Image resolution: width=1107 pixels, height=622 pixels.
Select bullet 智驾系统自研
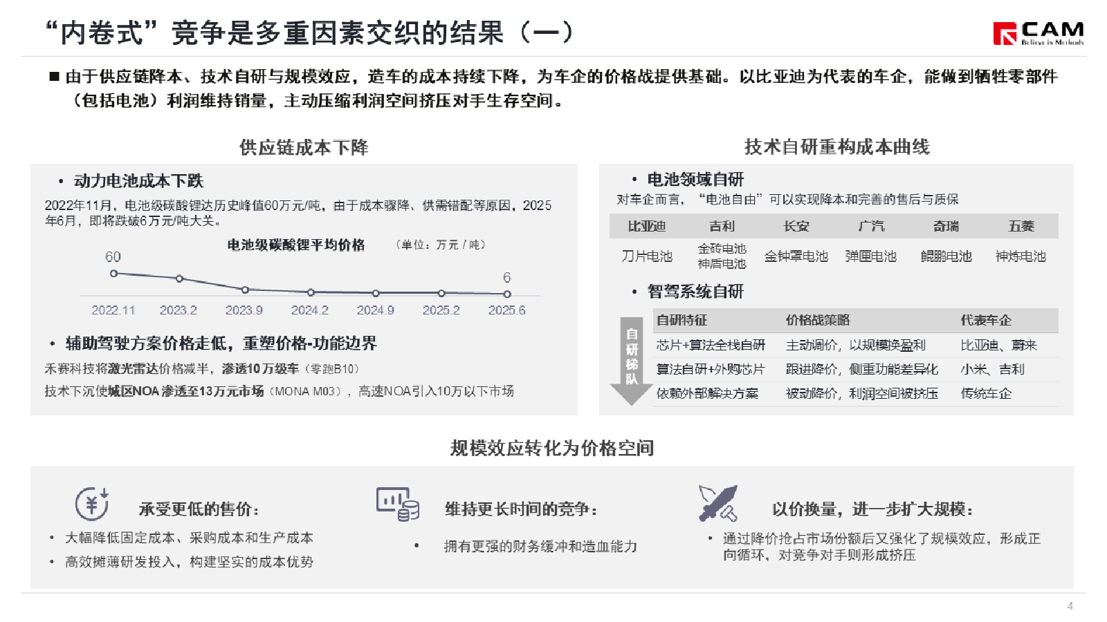[x=695, y=292]
